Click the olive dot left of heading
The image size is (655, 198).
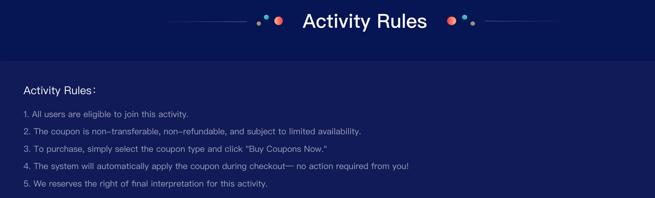click(x=259, y=24)
